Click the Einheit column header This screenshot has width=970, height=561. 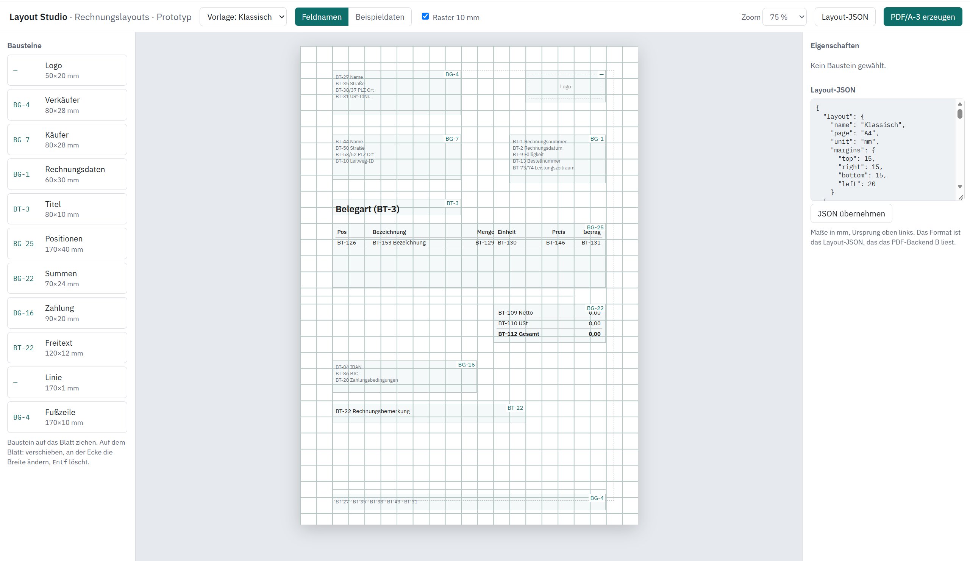point(506,232)
